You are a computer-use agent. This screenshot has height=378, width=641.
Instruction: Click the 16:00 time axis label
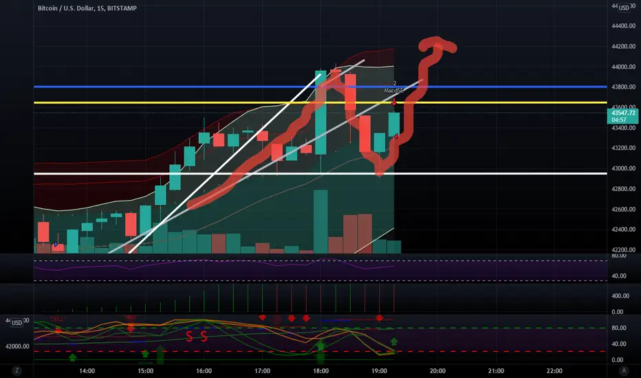click(204, 370)
